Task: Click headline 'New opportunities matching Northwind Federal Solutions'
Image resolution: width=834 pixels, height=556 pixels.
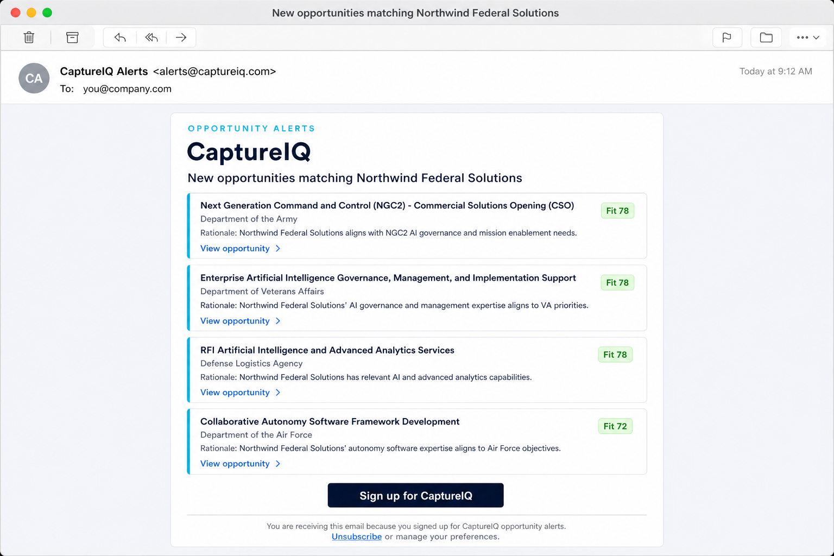Action: (x=355, y=178)
